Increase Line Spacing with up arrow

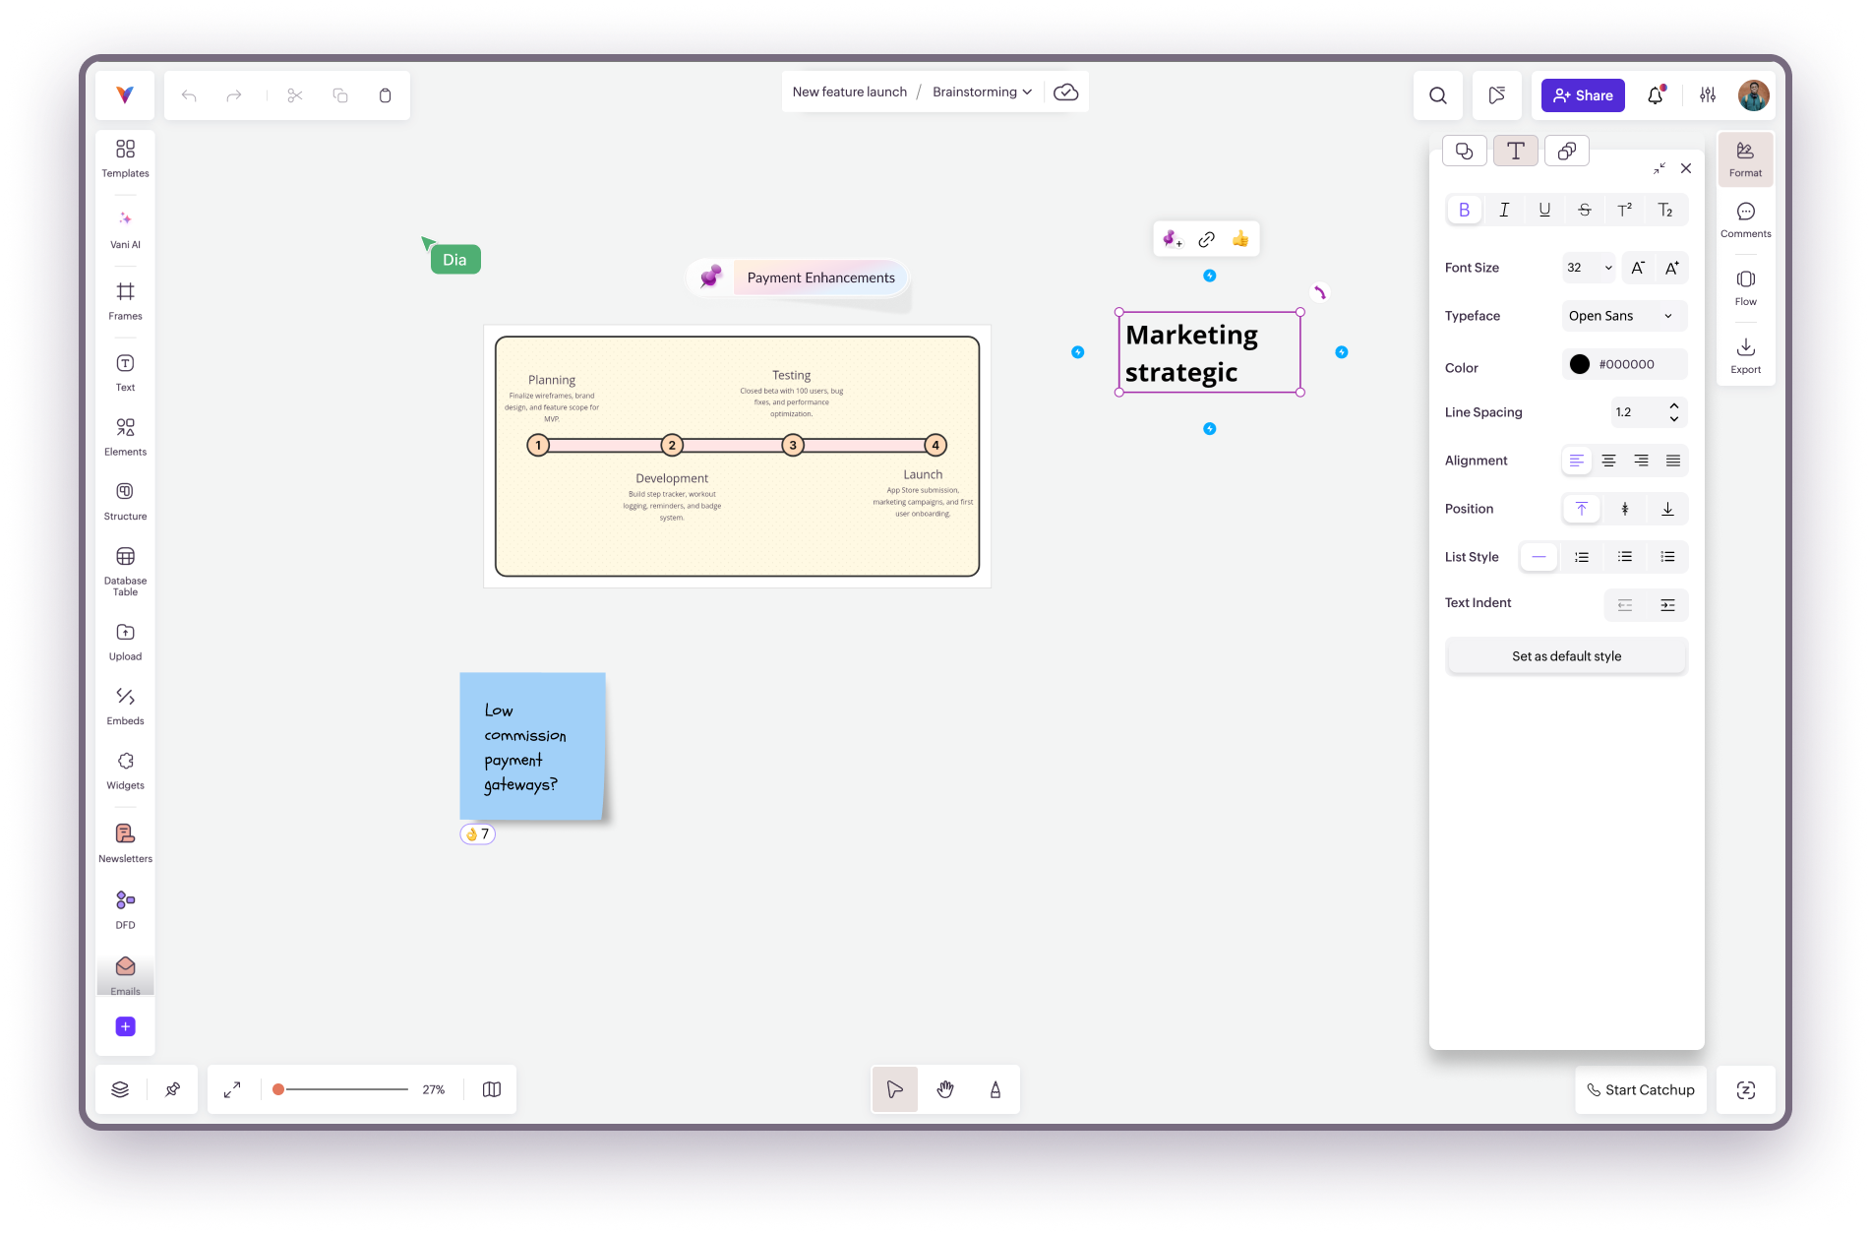coord(1674,405)
